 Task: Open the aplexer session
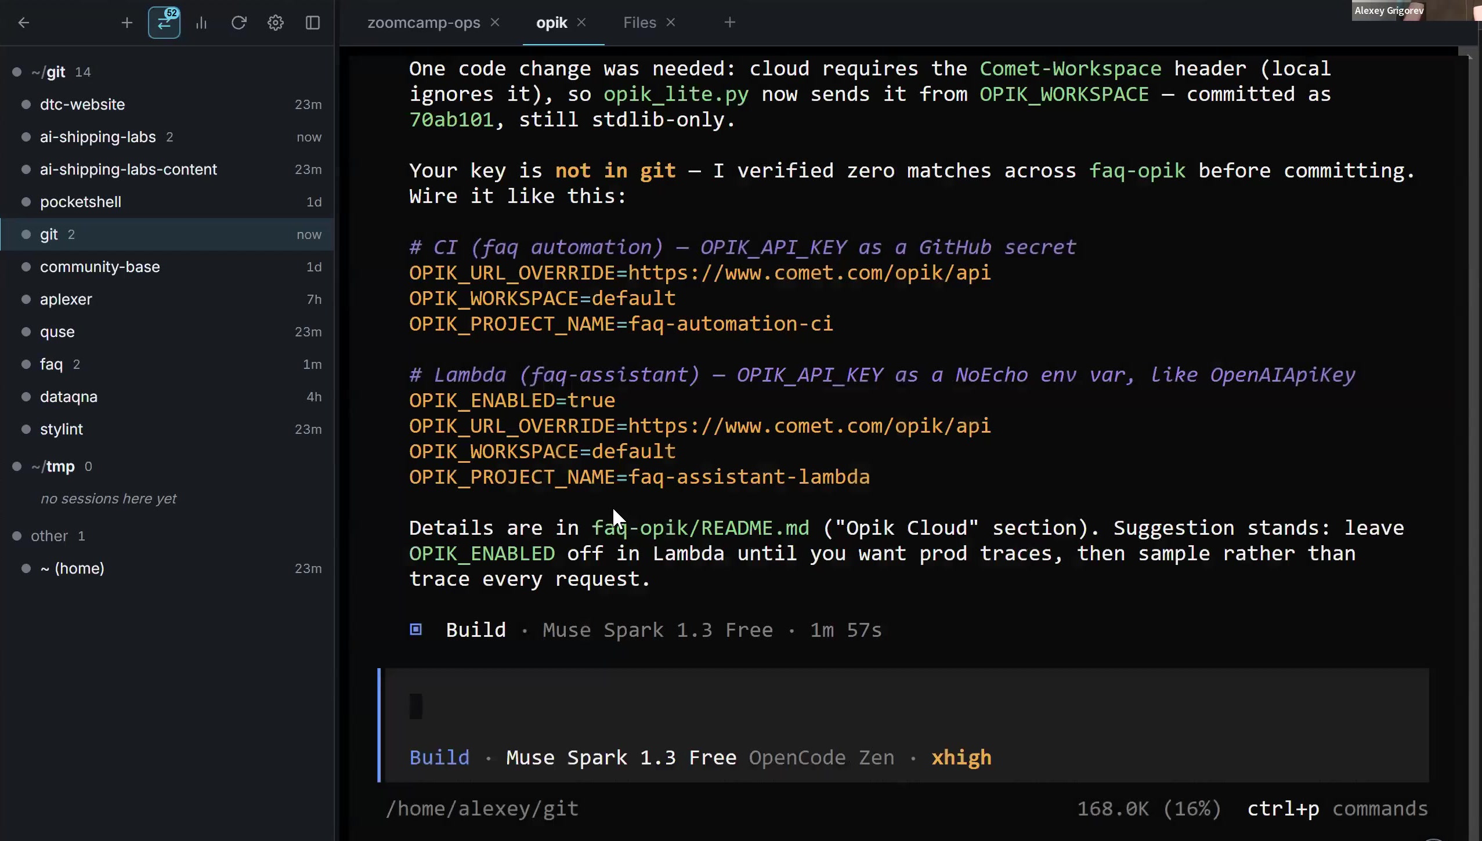167,299
